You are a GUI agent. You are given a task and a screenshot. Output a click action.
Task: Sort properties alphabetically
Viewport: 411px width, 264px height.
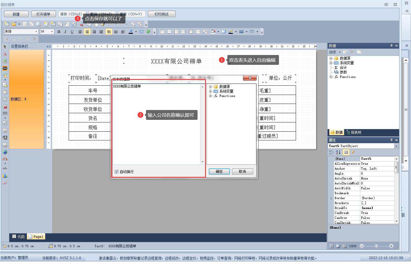(x=338, y=152)
